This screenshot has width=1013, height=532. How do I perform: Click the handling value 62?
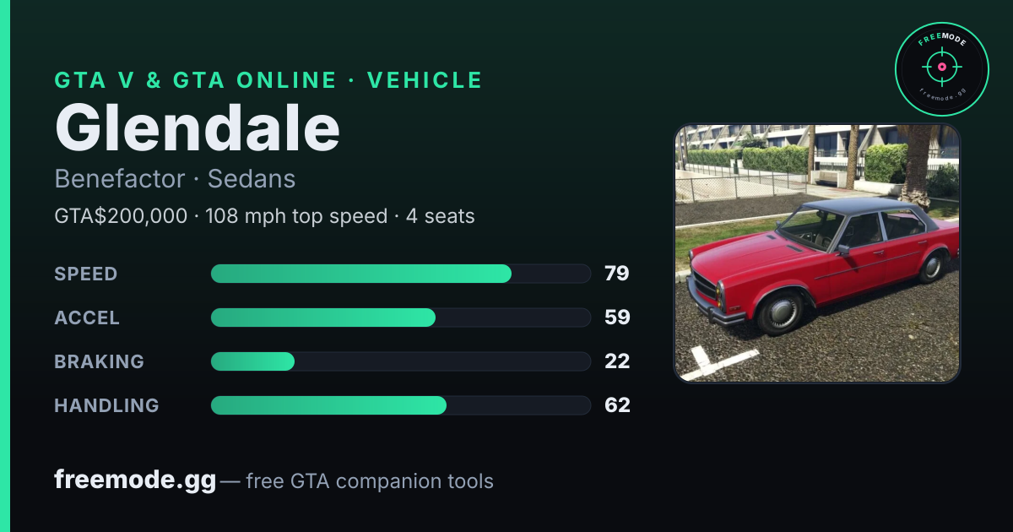tap(617, 405)
